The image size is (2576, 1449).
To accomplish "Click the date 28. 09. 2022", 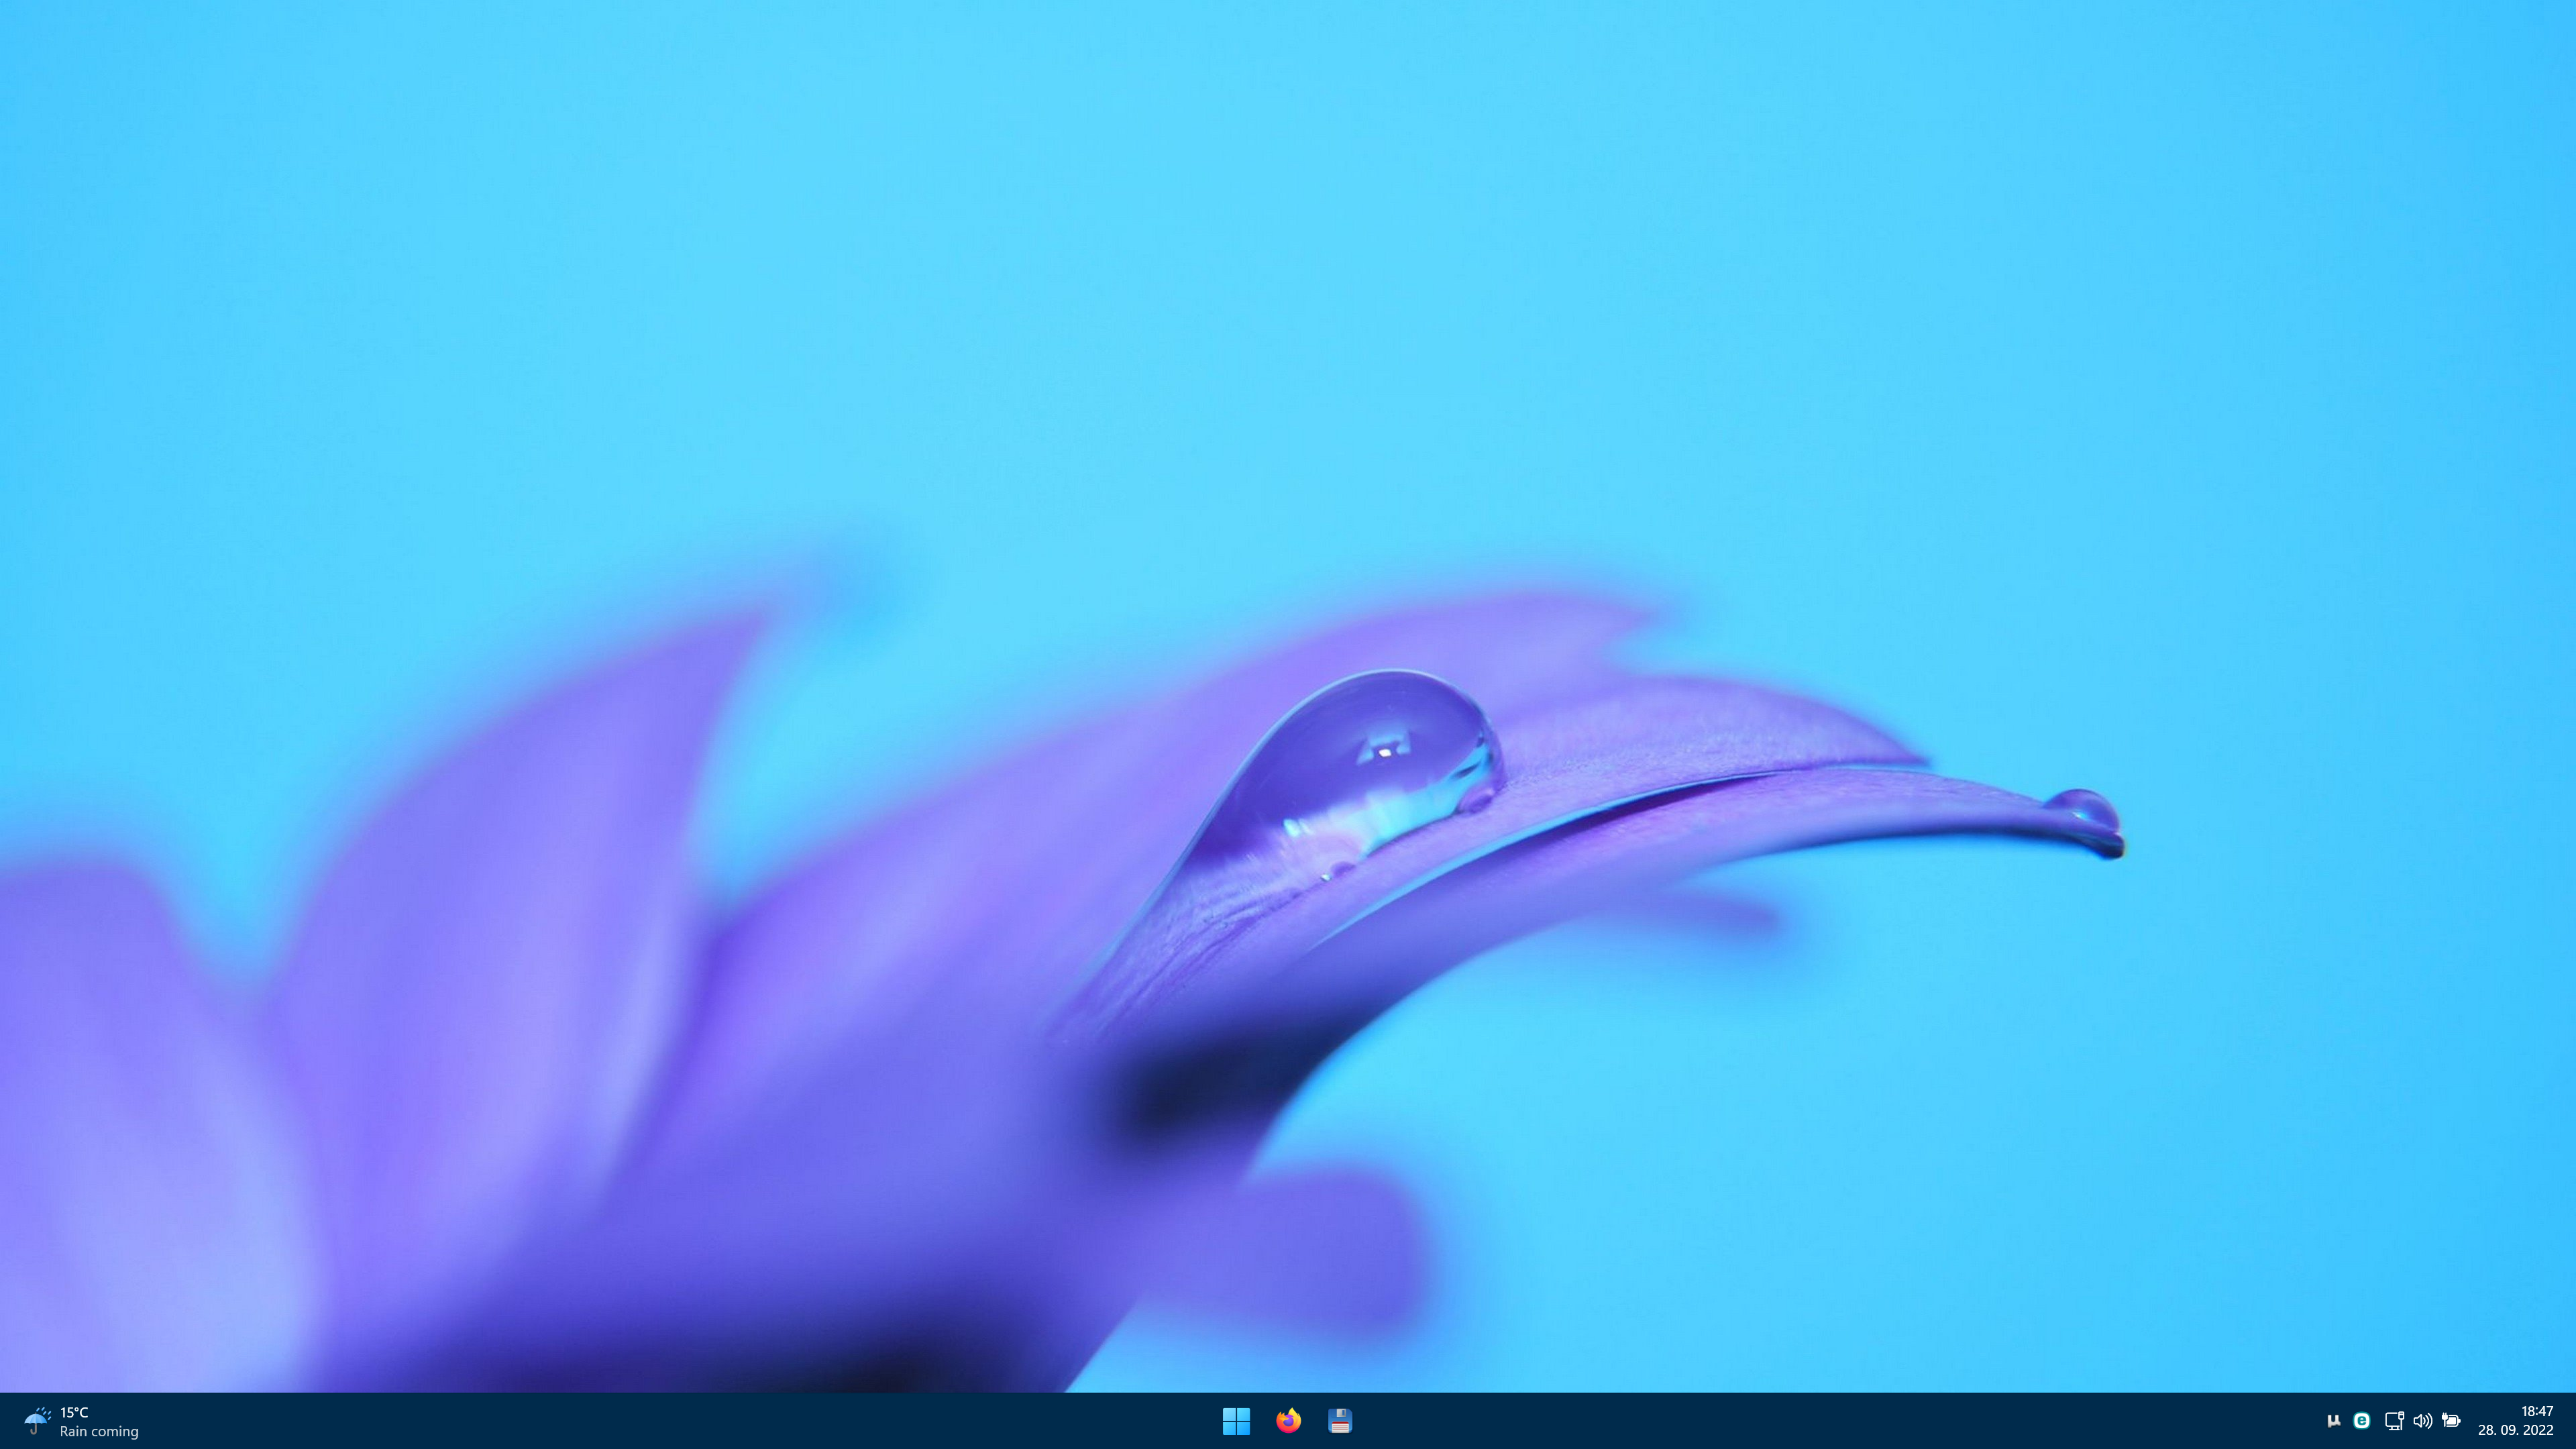I will click(2515, 1430).
